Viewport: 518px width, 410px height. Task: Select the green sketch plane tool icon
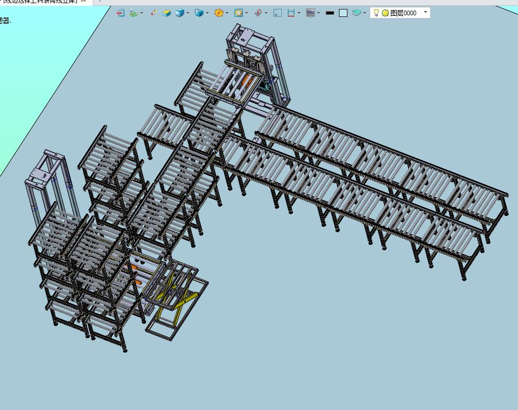(133, 13)
